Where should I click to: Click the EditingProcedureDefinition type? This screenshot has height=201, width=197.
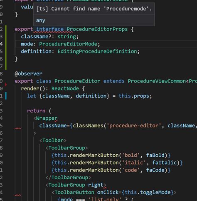pyautogui.click(x=97, y=51)
